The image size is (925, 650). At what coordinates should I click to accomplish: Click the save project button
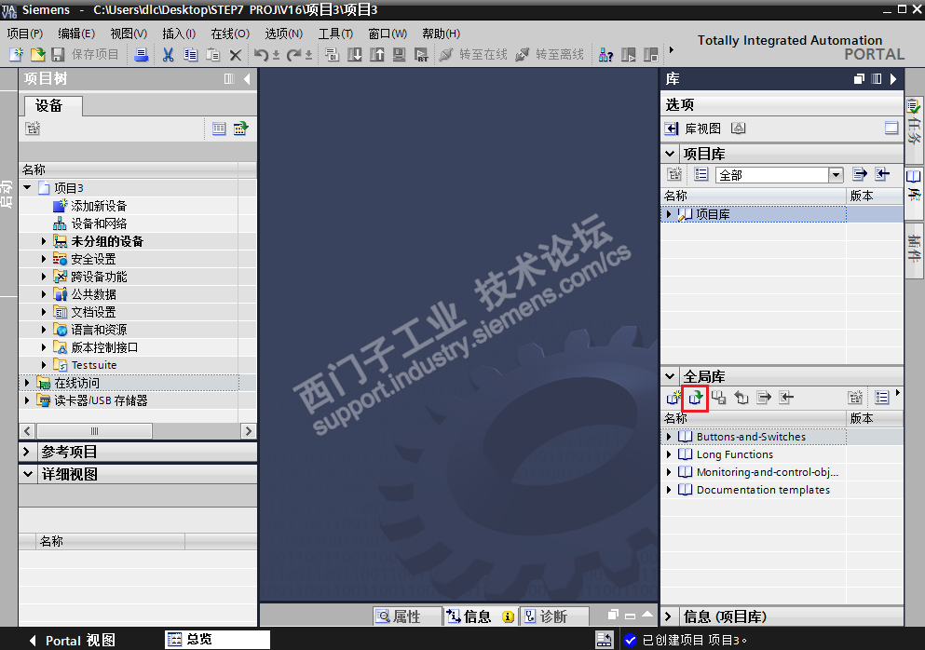(x=85, y=55)
